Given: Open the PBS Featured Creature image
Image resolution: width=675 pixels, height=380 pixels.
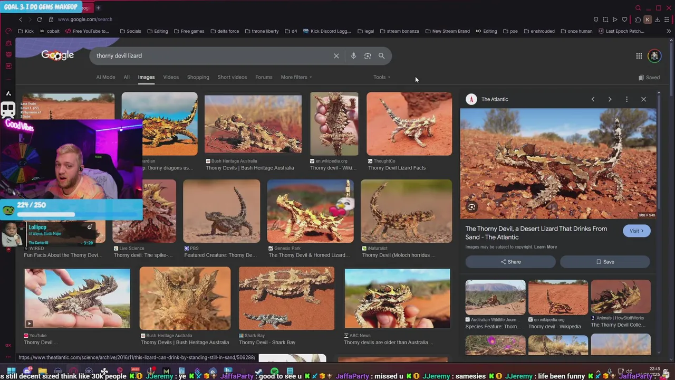Looking at the screenshot, I should (x=221, y=211).
